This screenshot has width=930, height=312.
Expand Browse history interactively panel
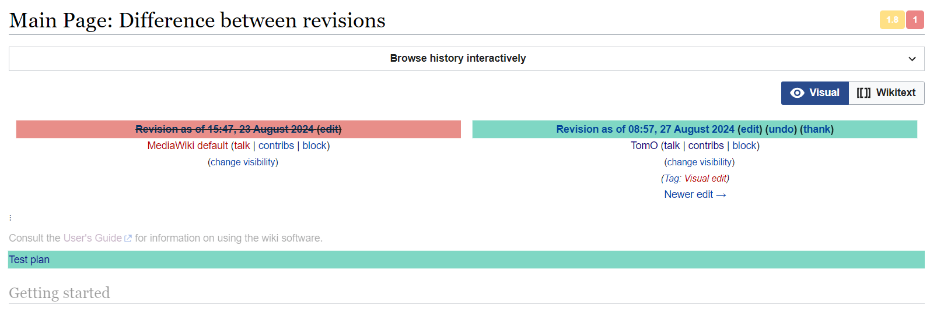tap(457, 59)
